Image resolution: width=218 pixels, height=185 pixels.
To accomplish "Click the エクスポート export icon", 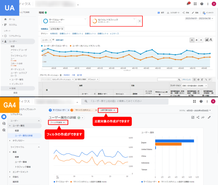I will (x=168, y=13).
